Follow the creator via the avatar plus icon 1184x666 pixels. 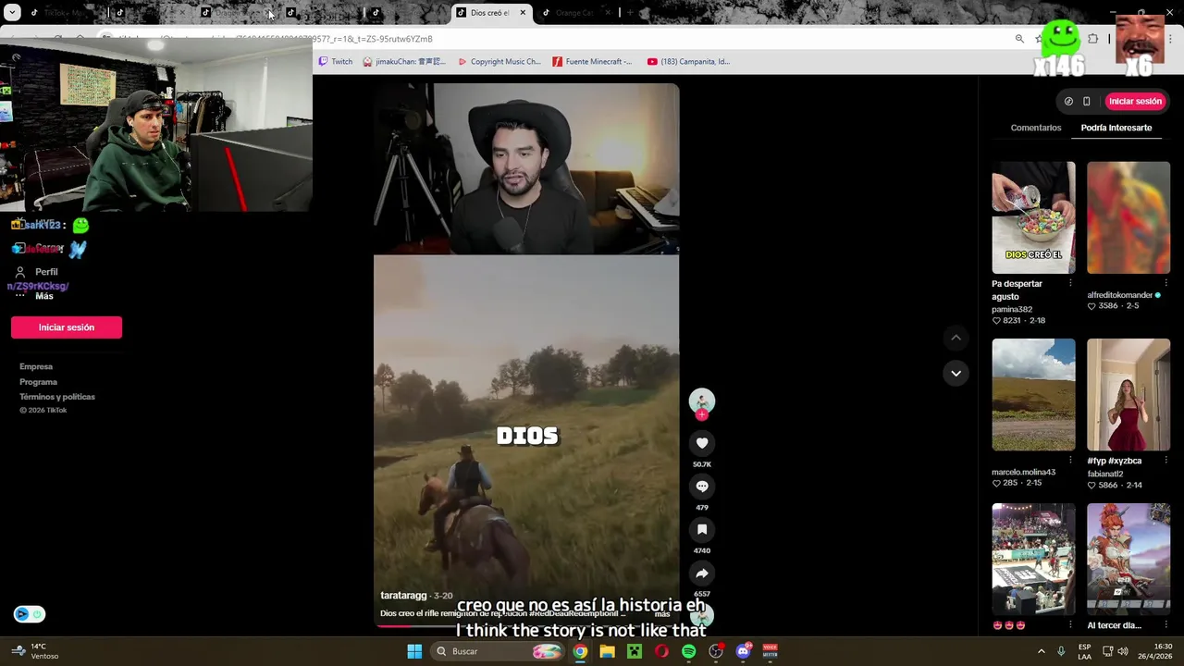[702, 415]
